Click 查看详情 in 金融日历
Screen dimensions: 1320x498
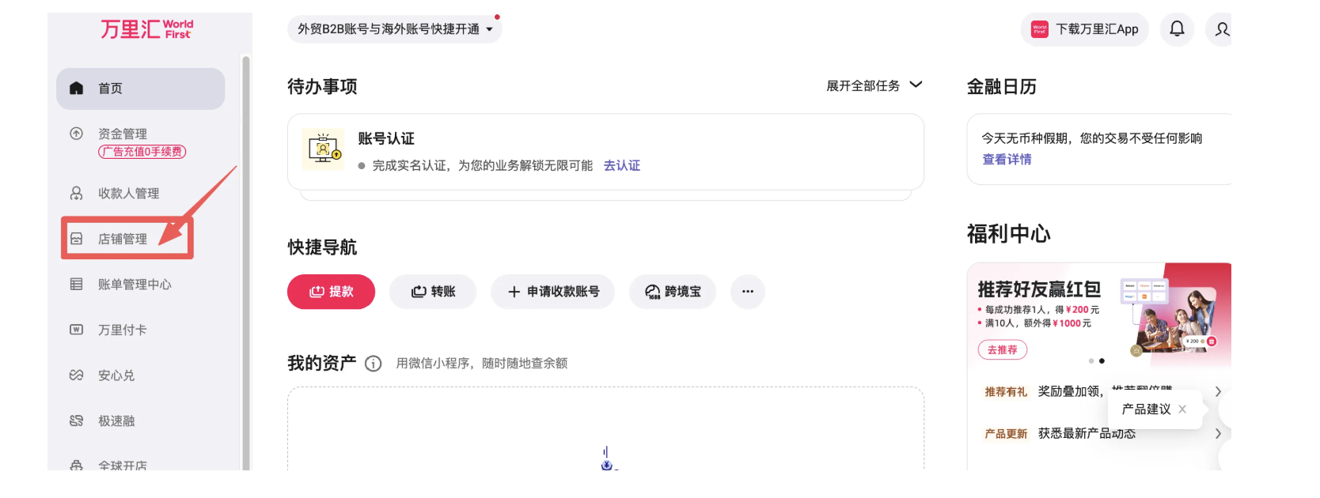coord(1007,160)
